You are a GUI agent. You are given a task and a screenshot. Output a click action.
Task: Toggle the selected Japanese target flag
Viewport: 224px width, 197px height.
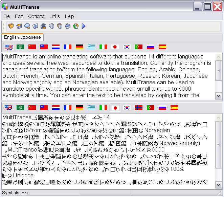pyautogui.click(x=115, y=108)
